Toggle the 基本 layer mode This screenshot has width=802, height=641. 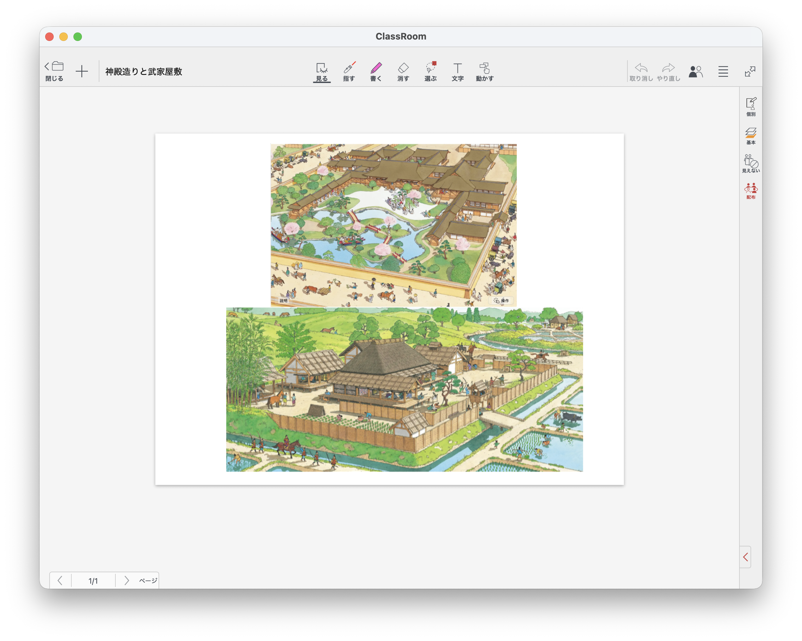point(751,136)
